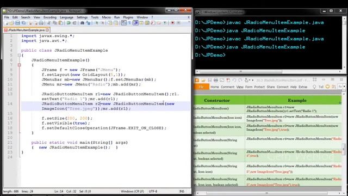Switch to Protect tab in PDF viewer

coord(259,87)
